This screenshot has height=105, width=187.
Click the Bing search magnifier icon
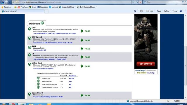click(x=183, y=2)
